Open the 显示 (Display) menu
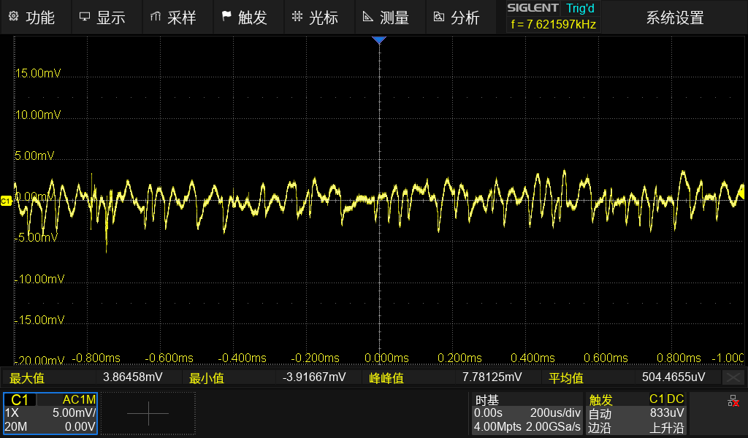This screenshot has width=748, height=438. click(107, 18)
